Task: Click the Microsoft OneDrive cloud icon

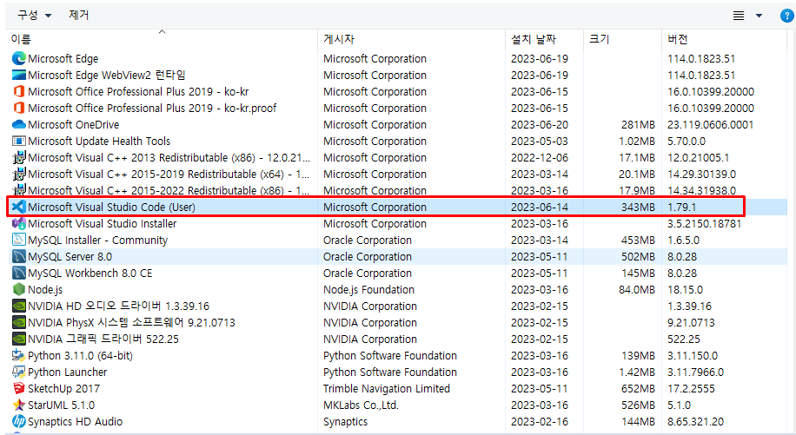Action: click(19, 125)
